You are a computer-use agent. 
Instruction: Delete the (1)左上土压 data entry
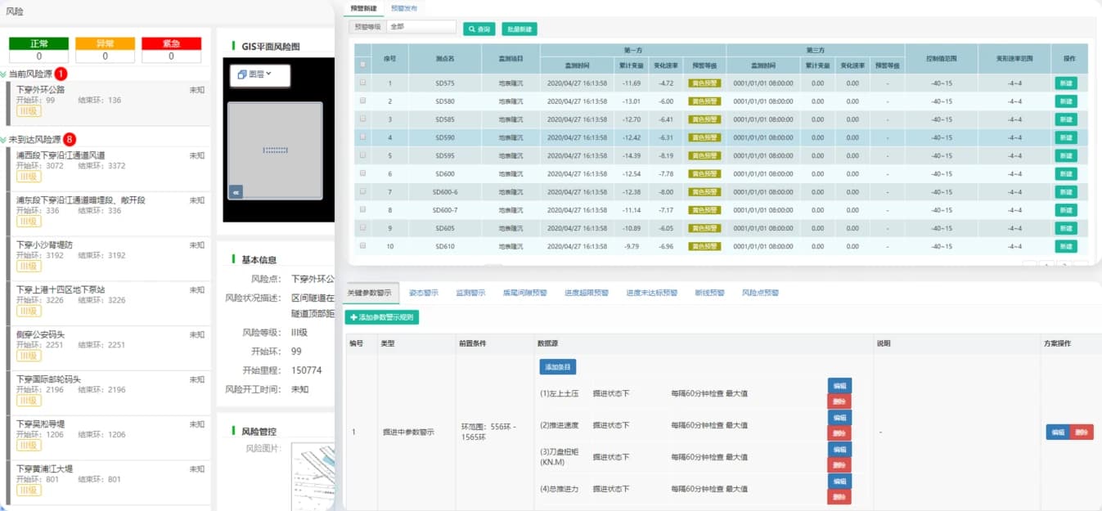tap(839, 401)
